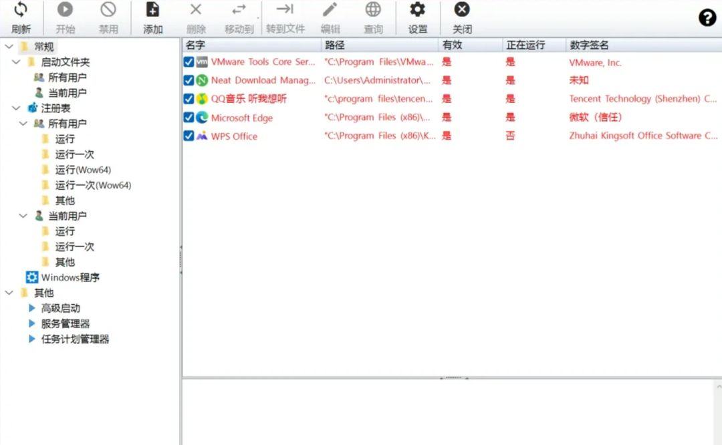Click the 删除 delete X icon
The width and height of the screenshot is (722, 445).
(196, 9)
